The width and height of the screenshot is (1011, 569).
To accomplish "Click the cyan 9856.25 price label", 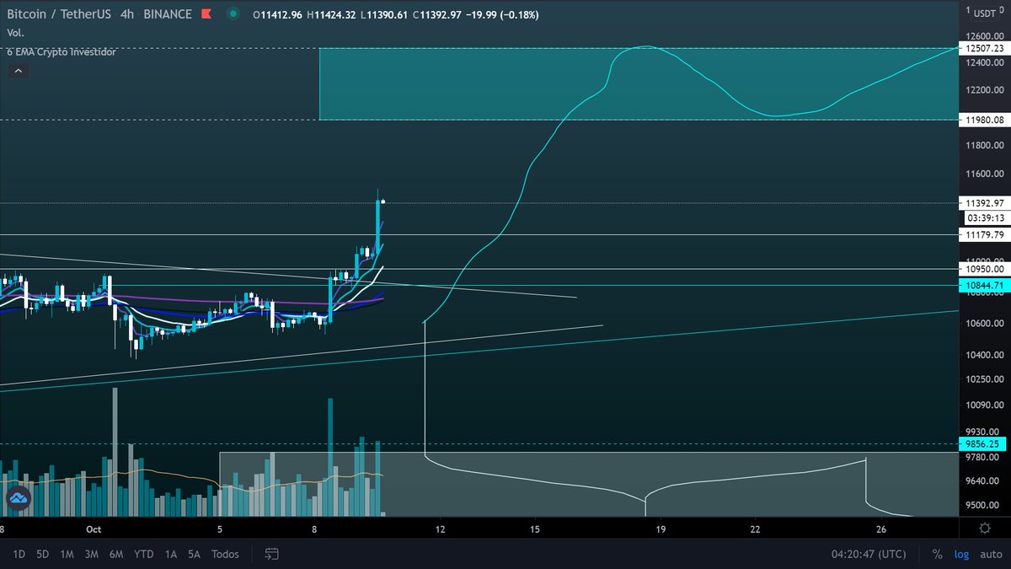I will (x=984, y=443).
